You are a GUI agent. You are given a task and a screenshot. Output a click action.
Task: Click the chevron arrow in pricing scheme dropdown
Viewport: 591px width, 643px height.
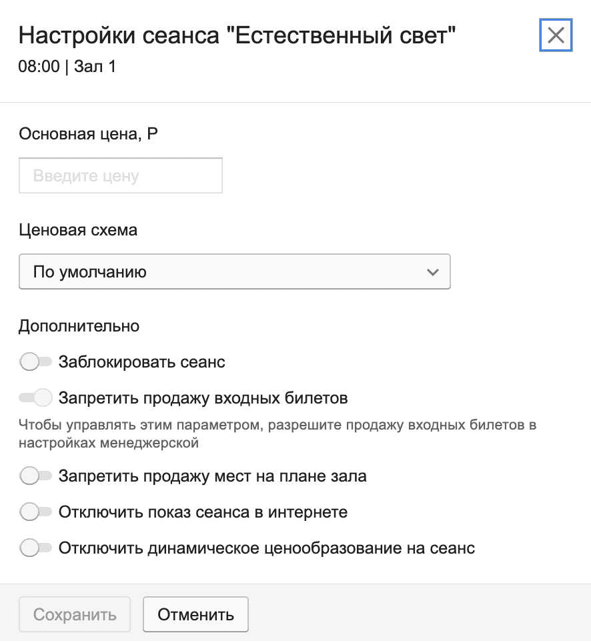(433, 272)
